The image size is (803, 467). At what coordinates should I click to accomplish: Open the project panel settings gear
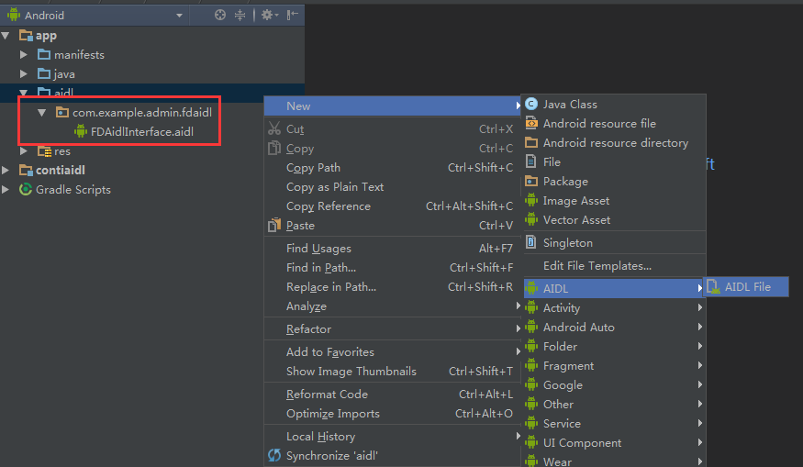[270, 15]
